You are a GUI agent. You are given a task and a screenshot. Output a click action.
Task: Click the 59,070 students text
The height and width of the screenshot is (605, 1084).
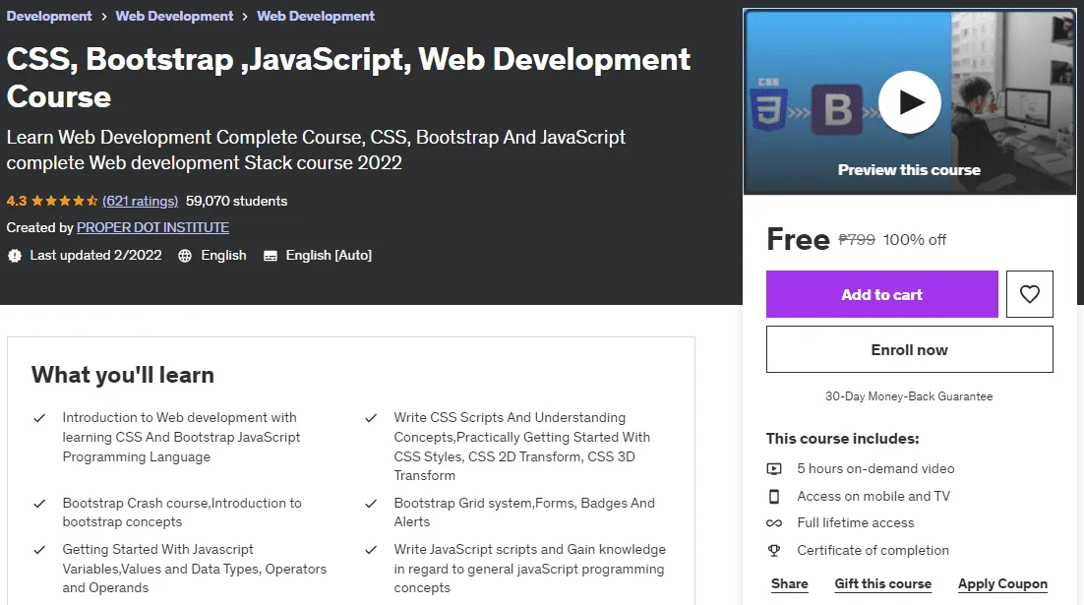click(236, 202)
